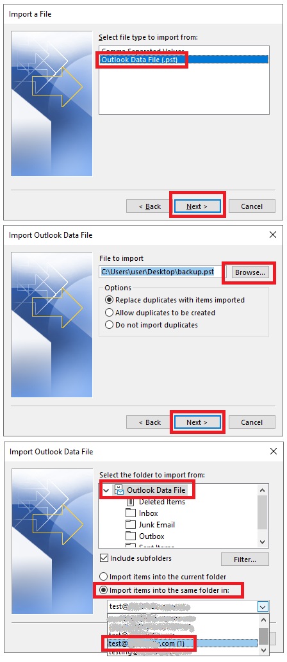
Task: Click inside the File to import path field
Action: (x=163, y=272)
